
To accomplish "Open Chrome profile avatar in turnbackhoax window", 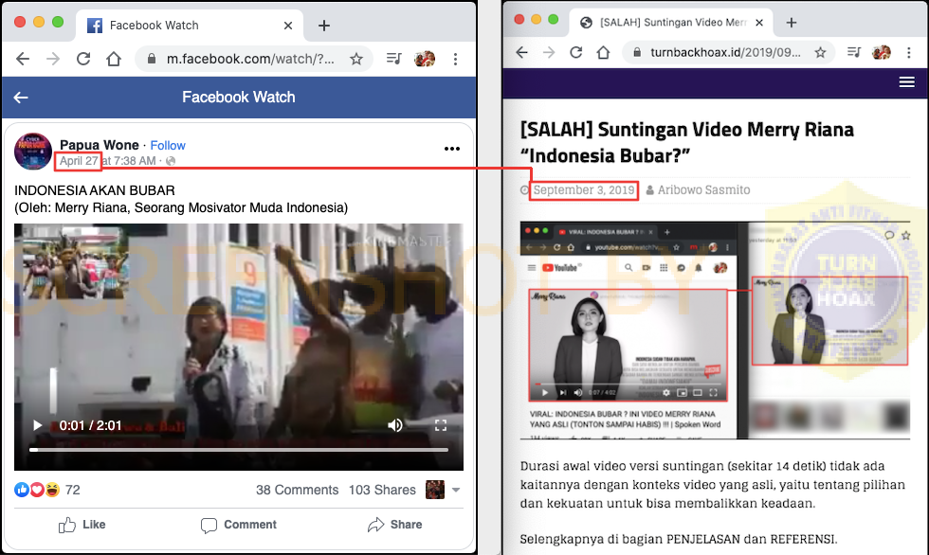I will pyautogui.click(x=882, y=52).
